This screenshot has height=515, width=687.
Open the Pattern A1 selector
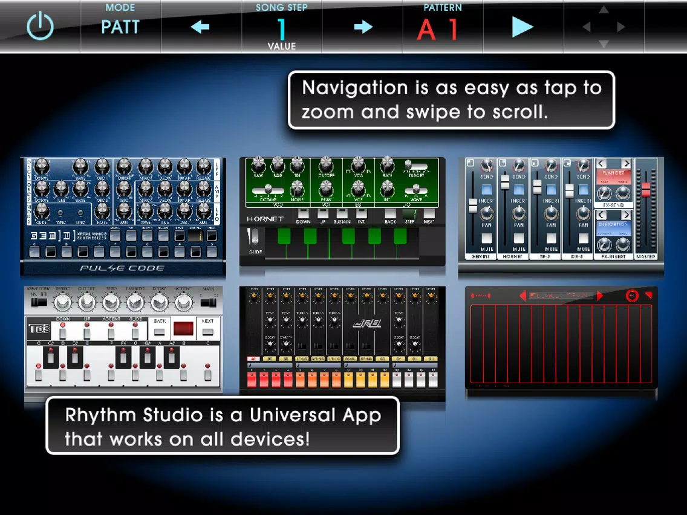point(438,30)
